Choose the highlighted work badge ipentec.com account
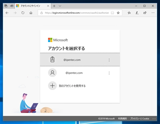 click(80, 60)
